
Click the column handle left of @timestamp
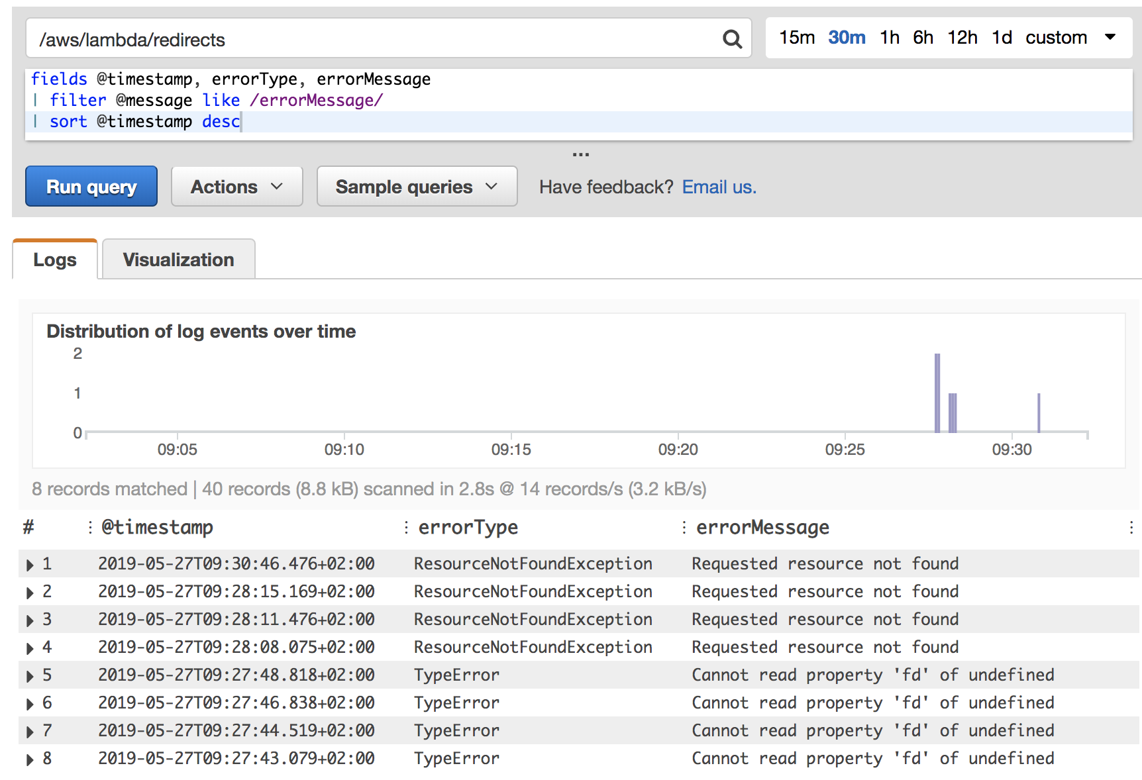pos(90,527)
